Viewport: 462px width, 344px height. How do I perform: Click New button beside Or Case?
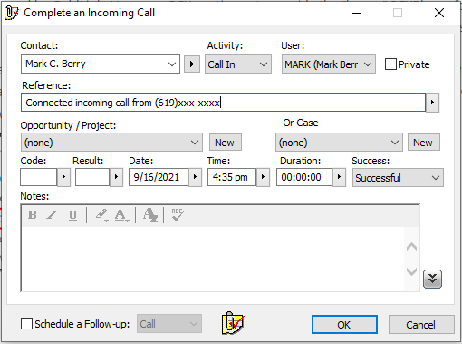[423, 143]
